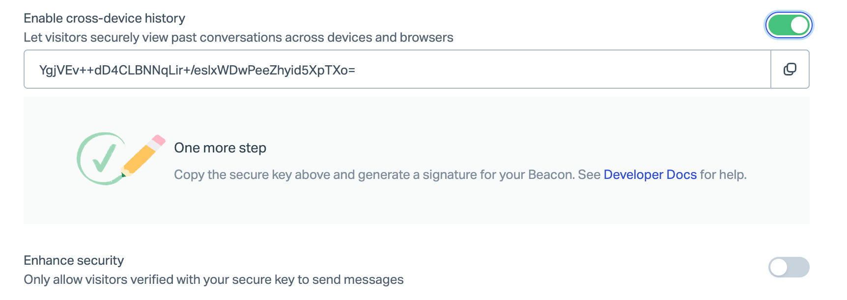Turn off the cross-device history switch

pos(789,25)
